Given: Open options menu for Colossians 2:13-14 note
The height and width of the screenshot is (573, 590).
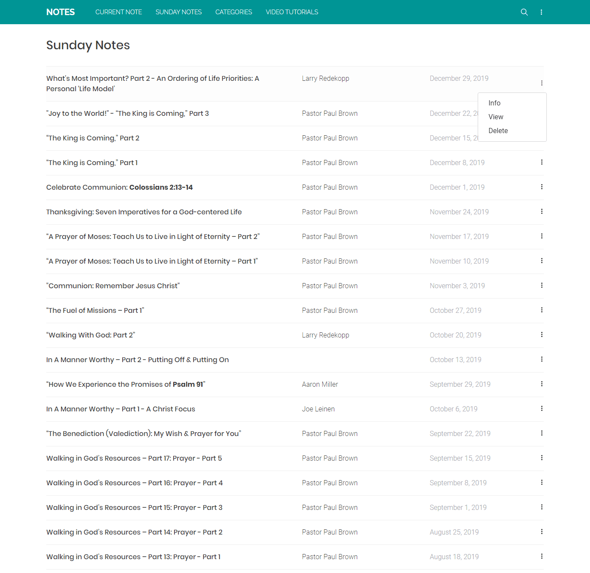Looking at the screenshot, I should coord(542,187).
